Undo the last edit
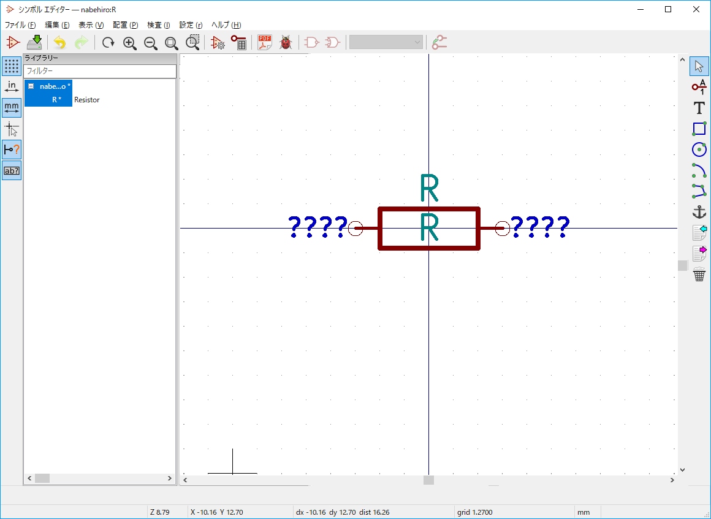 [59, 43]
